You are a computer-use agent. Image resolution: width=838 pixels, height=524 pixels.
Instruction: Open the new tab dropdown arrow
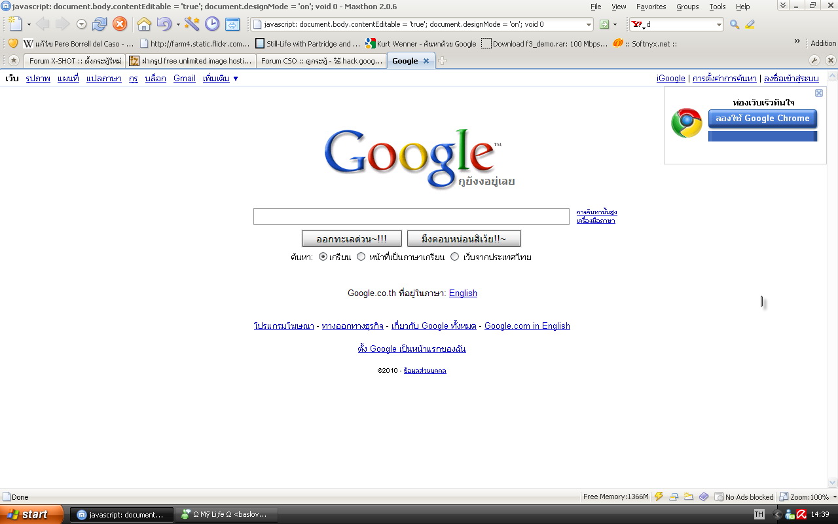(29, 25)
